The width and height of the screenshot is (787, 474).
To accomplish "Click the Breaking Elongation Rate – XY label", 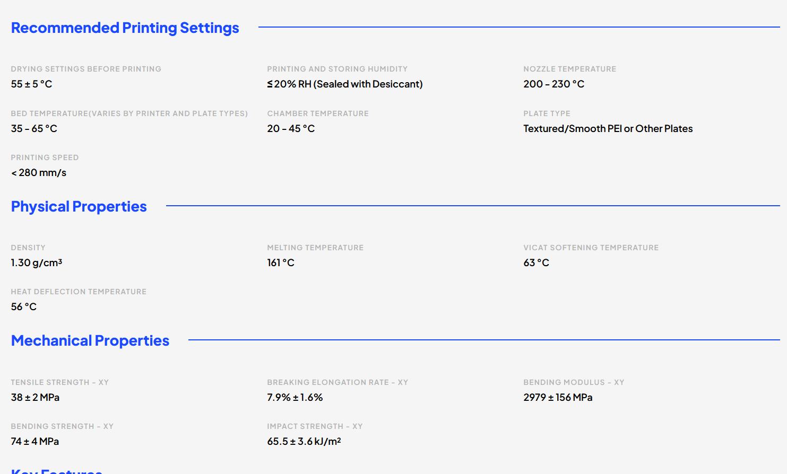I will click(338, 382).
